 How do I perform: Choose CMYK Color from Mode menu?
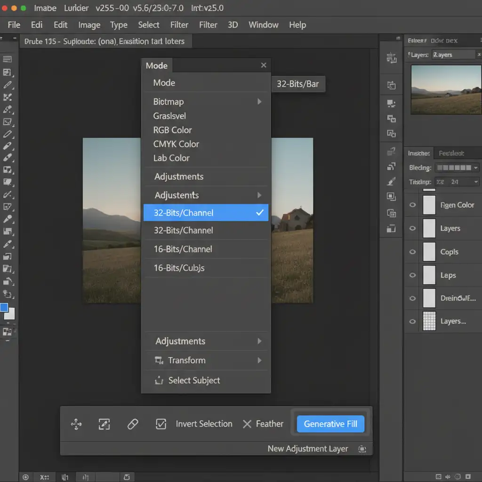click(176, 144)
